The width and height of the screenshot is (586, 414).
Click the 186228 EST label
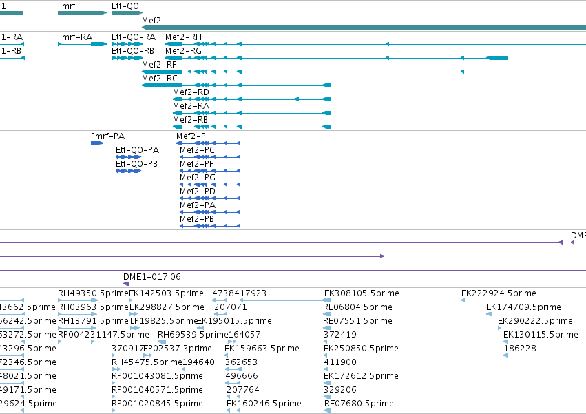point(520,349)
